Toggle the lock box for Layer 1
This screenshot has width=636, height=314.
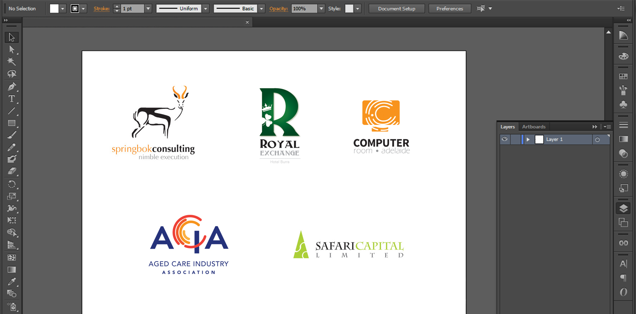[x=515, y=139]
